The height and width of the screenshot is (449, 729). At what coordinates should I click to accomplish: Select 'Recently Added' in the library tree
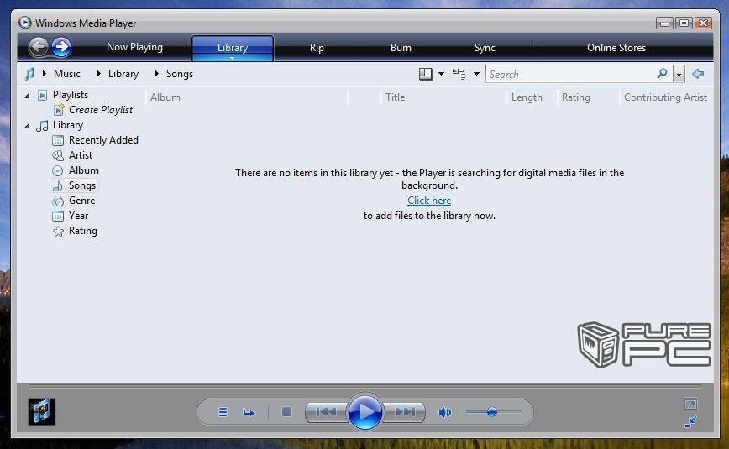click(x=103, y=140)
